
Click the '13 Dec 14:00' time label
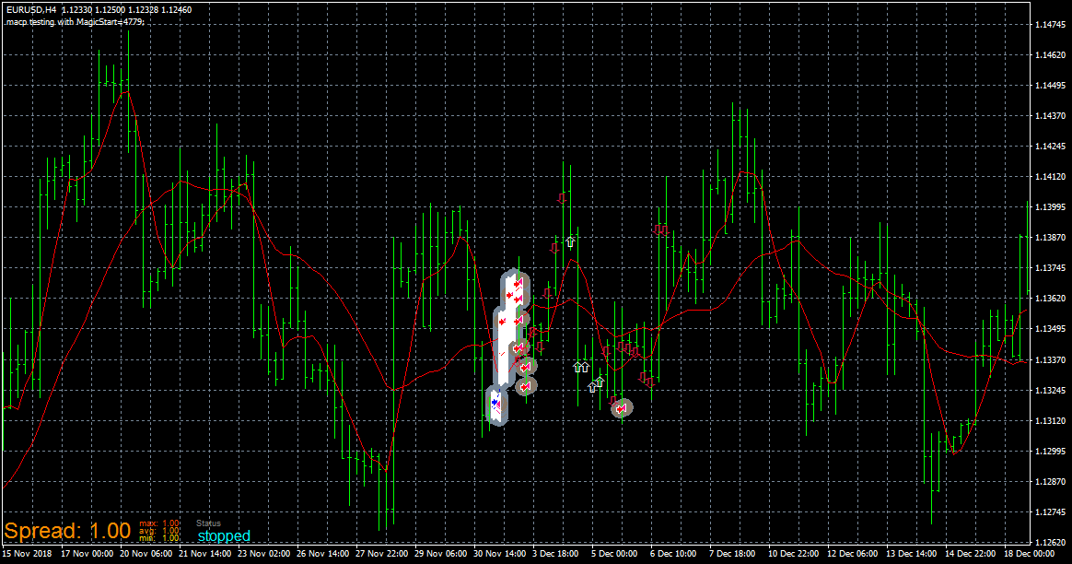pyautogui.click(x=912, y=553)
